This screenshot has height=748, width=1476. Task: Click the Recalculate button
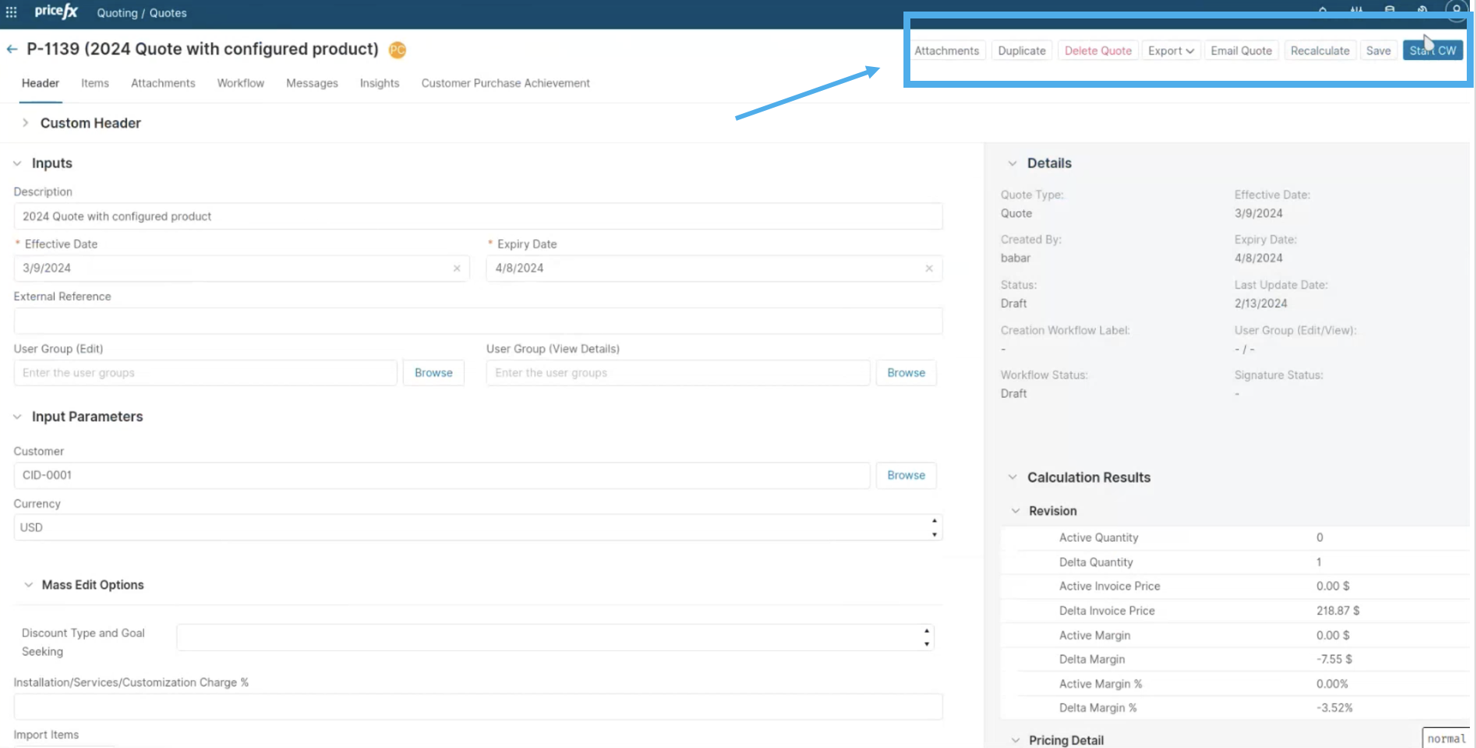[1319, 51]
